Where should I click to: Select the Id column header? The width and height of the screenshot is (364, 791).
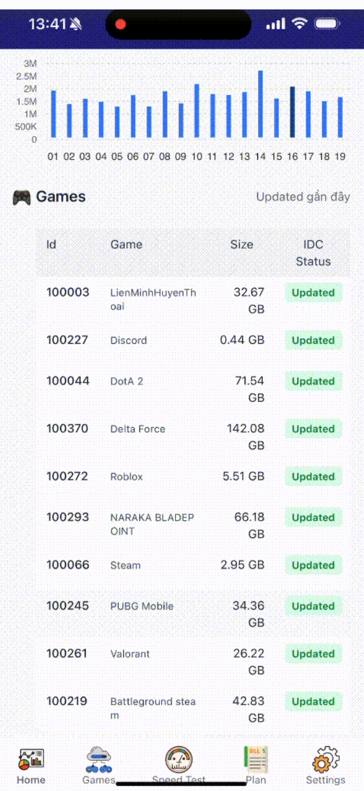click(51, 245)
